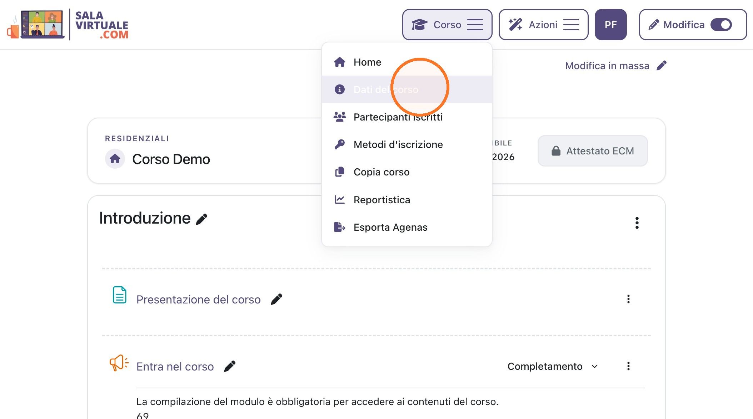Edit Entra nel corso title with pencil

pyautogui.click(x=230, y=366)
